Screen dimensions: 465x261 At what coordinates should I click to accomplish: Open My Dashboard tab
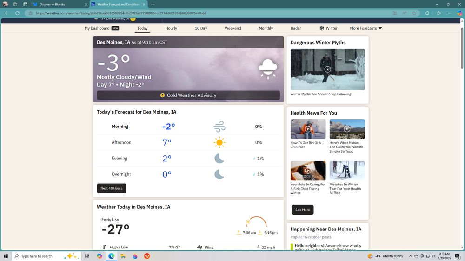click(x=102, y=28)
